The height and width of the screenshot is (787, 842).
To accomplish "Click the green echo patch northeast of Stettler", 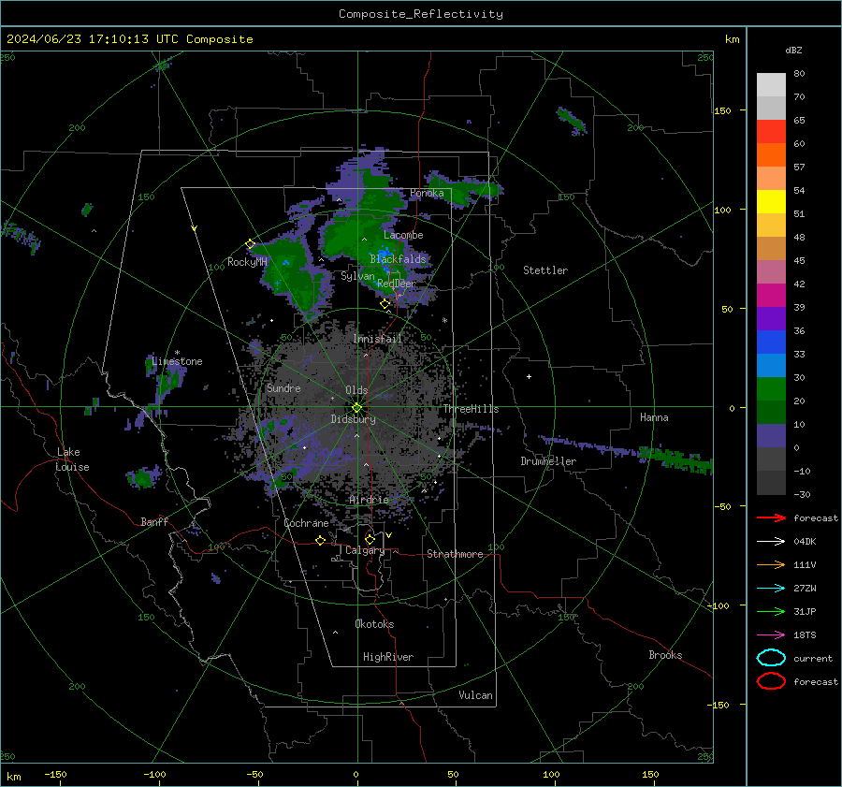I will coord(572,121).
